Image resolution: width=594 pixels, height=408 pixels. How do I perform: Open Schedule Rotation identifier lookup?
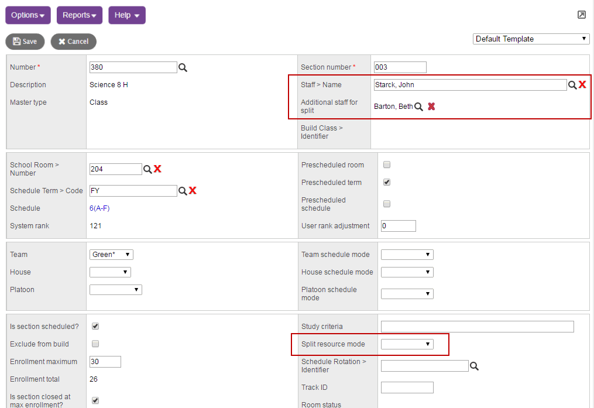tap(474, 366)
